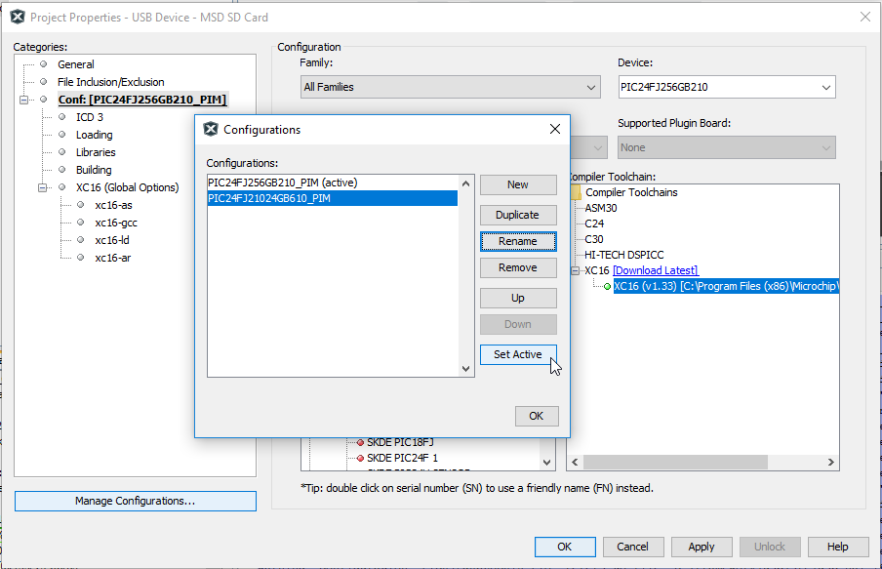The width and height of the screenshot is (882, 569).
Task: Select the C24 toolchain entry
Action: [x=594, y=224]
